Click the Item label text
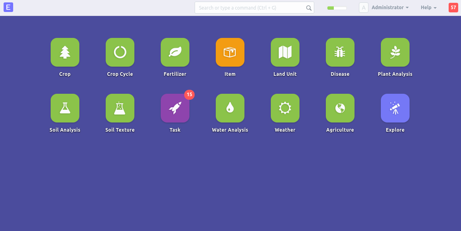The image size is (461, 231). point(230,74)
